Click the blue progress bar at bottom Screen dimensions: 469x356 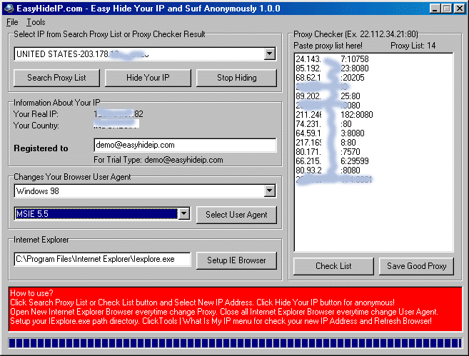coord(235,343)
